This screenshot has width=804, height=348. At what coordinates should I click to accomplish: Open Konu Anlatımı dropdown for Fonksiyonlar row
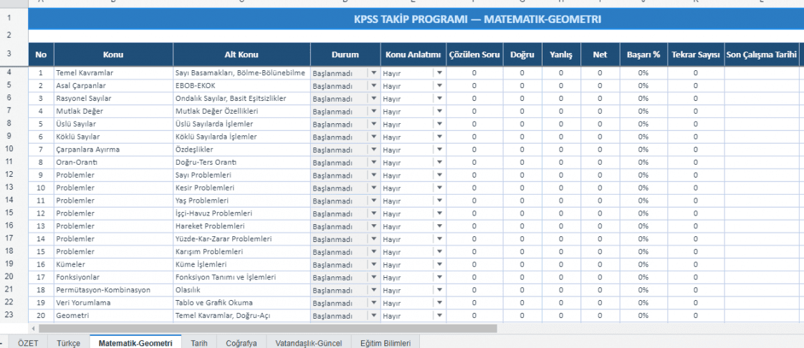[439, 277]
